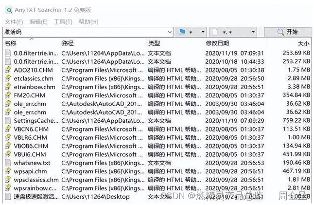Click the 开始 search button

pos(287,32)
